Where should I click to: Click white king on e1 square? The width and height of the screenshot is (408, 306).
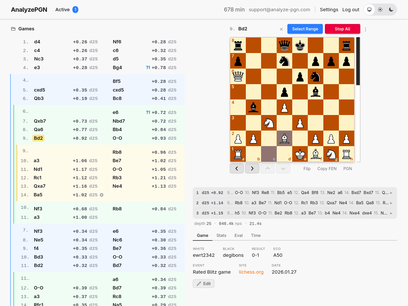(x=300, y=154)
